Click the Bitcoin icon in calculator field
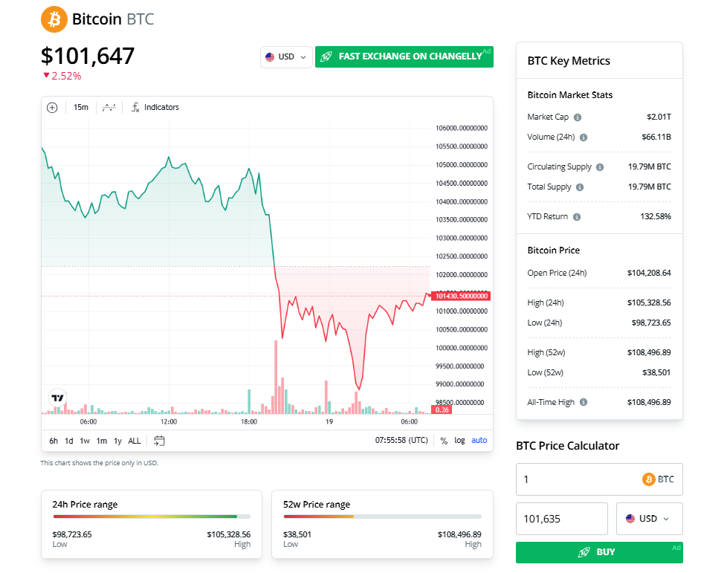727x573 pixels. [x=649, y=479]
